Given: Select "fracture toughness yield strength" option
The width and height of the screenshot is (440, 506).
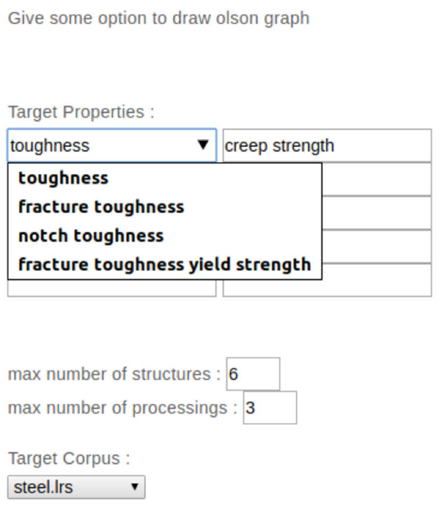Looking at the screenshot, I should [x=164, y=264].
